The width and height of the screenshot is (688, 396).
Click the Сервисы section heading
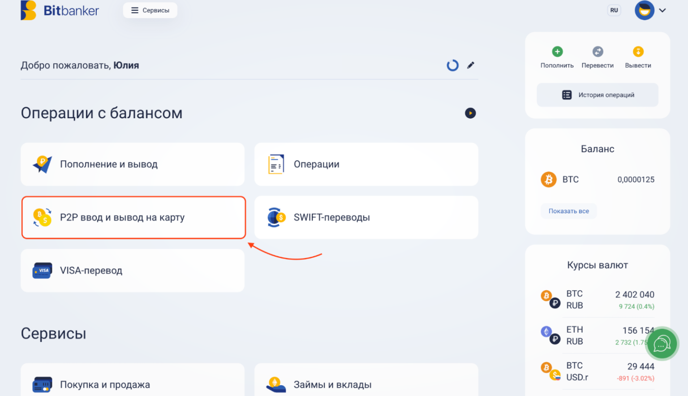pos(54,334)
